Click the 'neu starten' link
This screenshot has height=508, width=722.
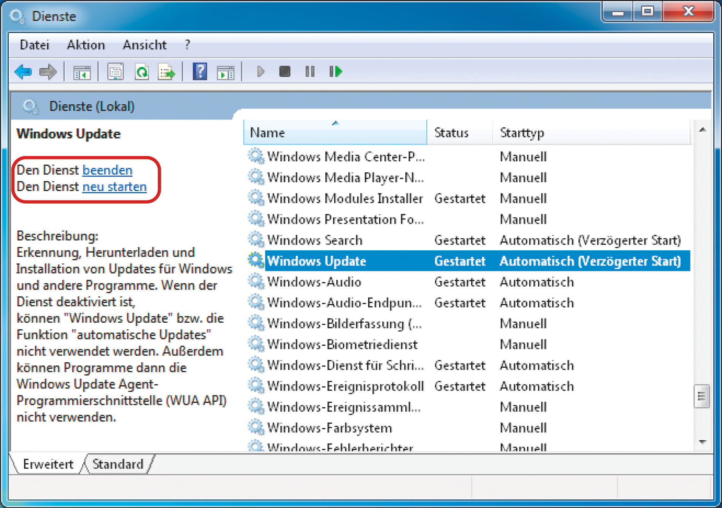[x=114, y=187]
